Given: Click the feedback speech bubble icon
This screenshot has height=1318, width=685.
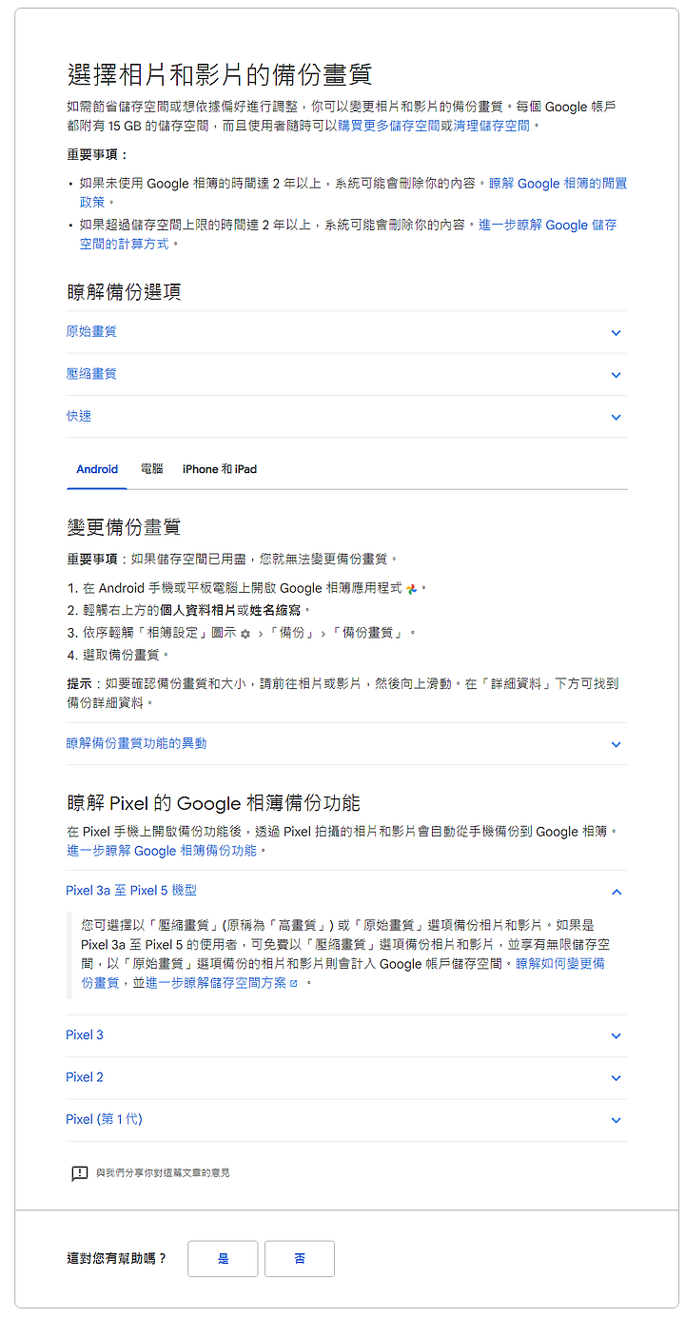Looking at the screenshot, I should pos(80,1173).
